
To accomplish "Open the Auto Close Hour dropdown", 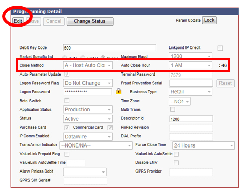I will 190,65.
